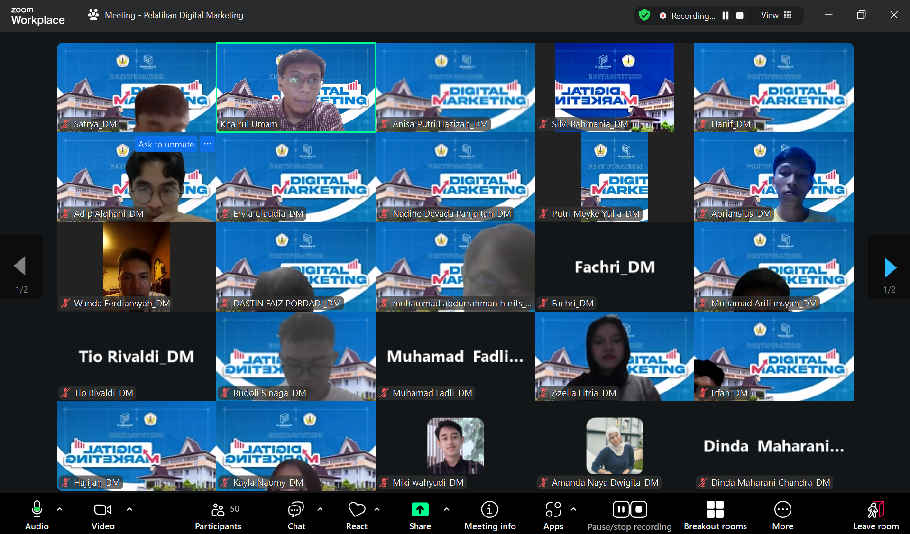Image resolution: width=910 pixels, height=534 pixels.
Task: Click Ask to unmute on Adip Alqhani
Action: click(x=166, y=144)
